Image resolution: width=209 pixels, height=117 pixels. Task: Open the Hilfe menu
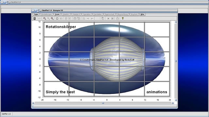point(142,14)
